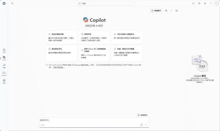This screenshot has width=220, height=131.
Task: Click the info icon beside Microsoft Copilot notice
Action: pos(47,65)
